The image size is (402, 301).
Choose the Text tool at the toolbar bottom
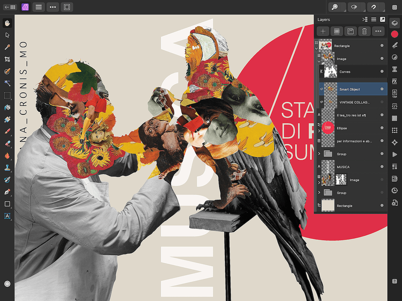click(x=7, y=216)
